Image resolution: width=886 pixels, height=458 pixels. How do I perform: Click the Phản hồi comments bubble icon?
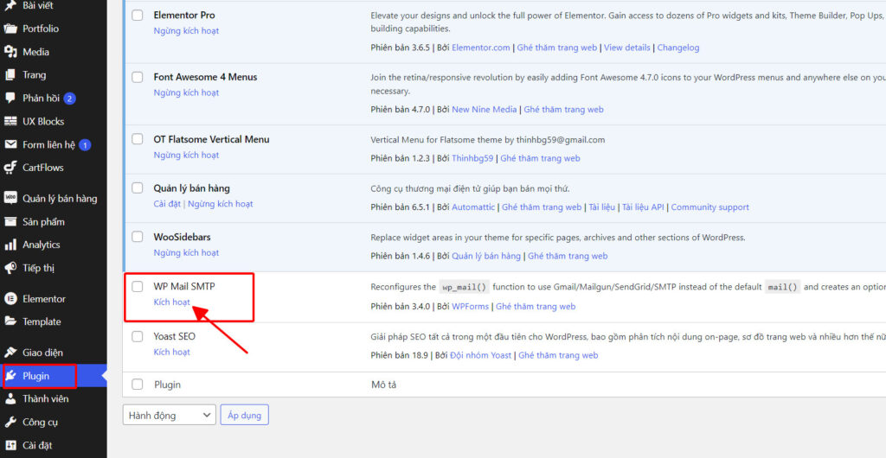pyautogui.click(x=10, y=99)
